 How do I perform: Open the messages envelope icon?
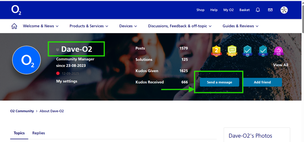click(270, 10)
